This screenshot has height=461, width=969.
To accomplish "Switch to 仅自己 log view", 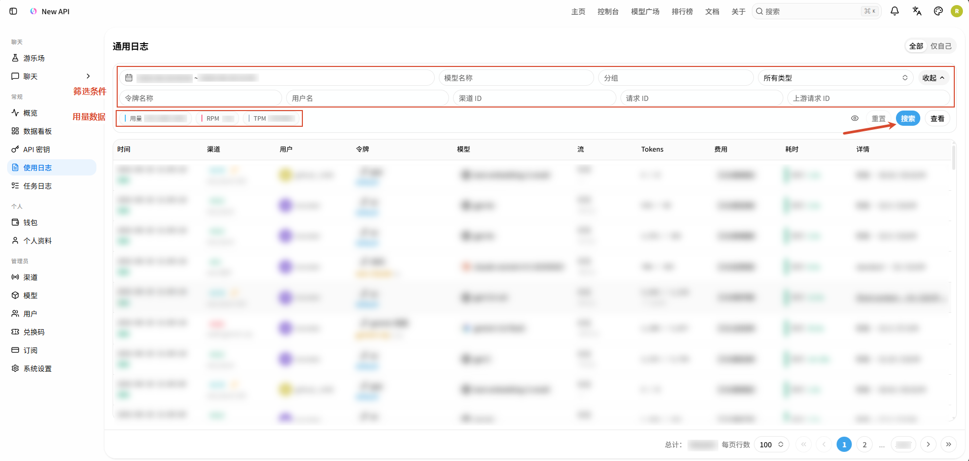I will [x=941, y=46].
